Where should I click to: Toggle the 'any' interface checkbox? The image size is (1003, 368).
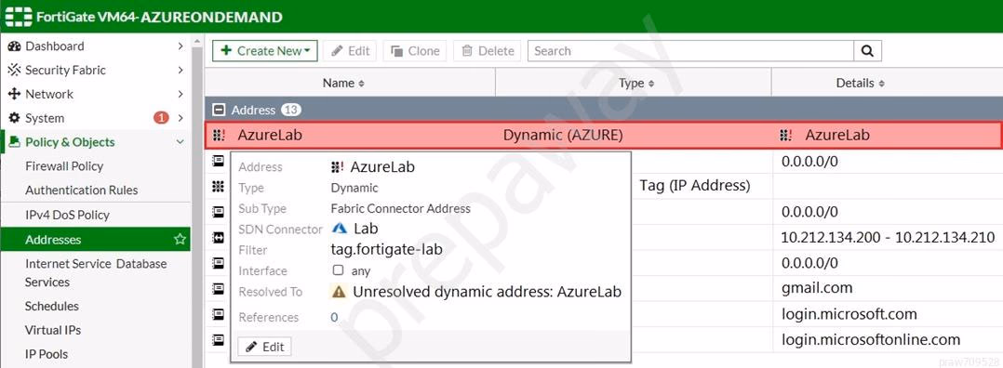(x=339, y=271)
